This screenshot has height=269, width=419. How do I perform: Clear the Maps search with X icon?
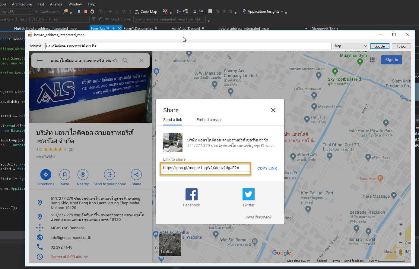tap(141, 60)
